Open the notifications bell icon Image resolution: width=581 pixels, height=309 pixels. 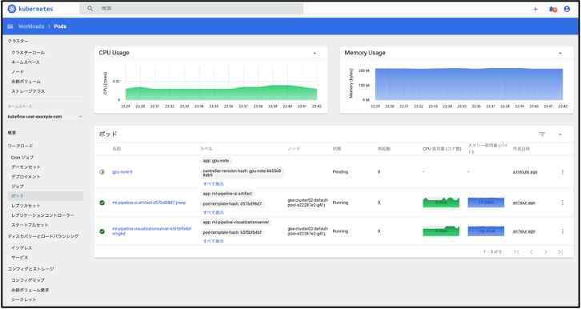click(x=552, y=9)
